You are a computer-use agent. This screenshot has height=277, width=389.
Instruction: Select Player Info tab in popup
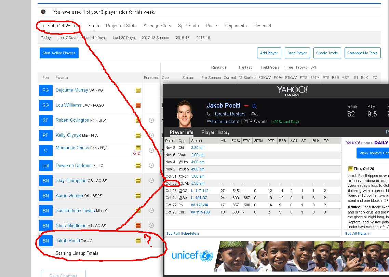182,133
